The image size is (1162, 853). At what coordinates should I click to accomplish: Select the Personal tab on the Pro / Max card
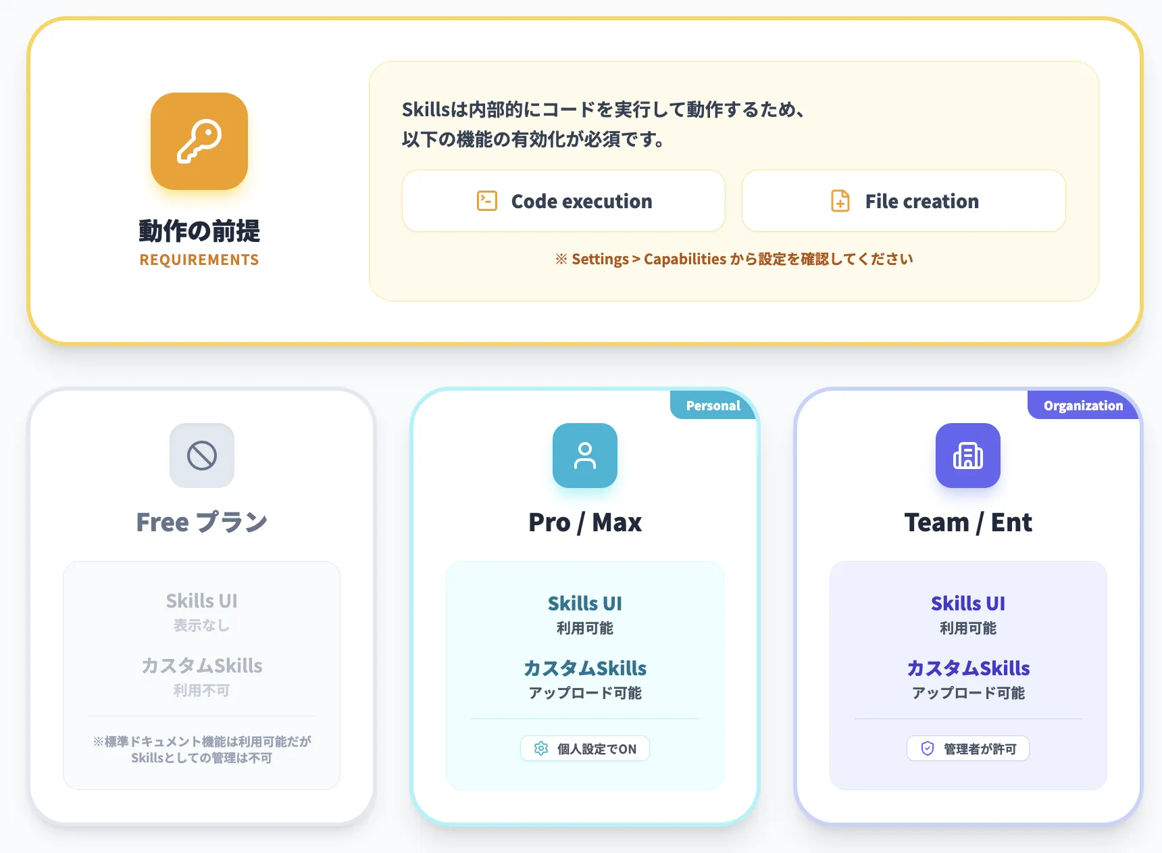(713, 405)
